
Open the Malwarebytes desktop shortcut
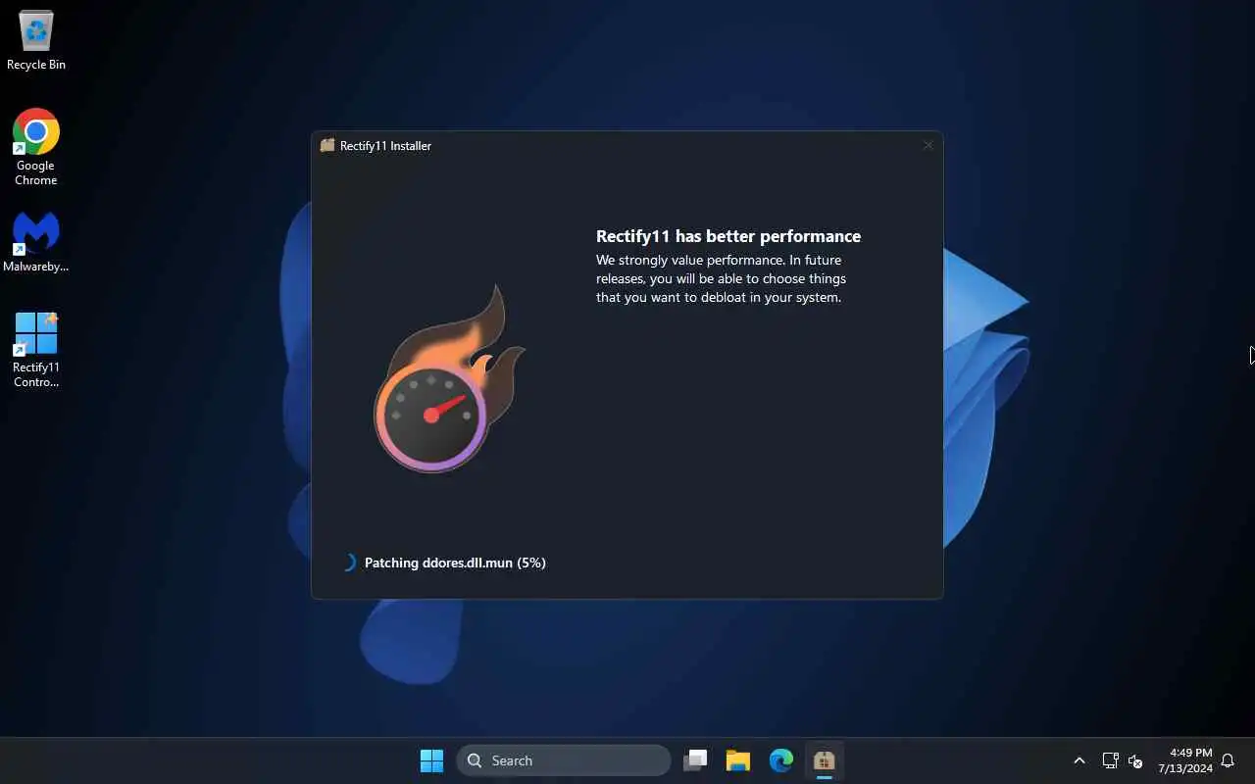36,242
